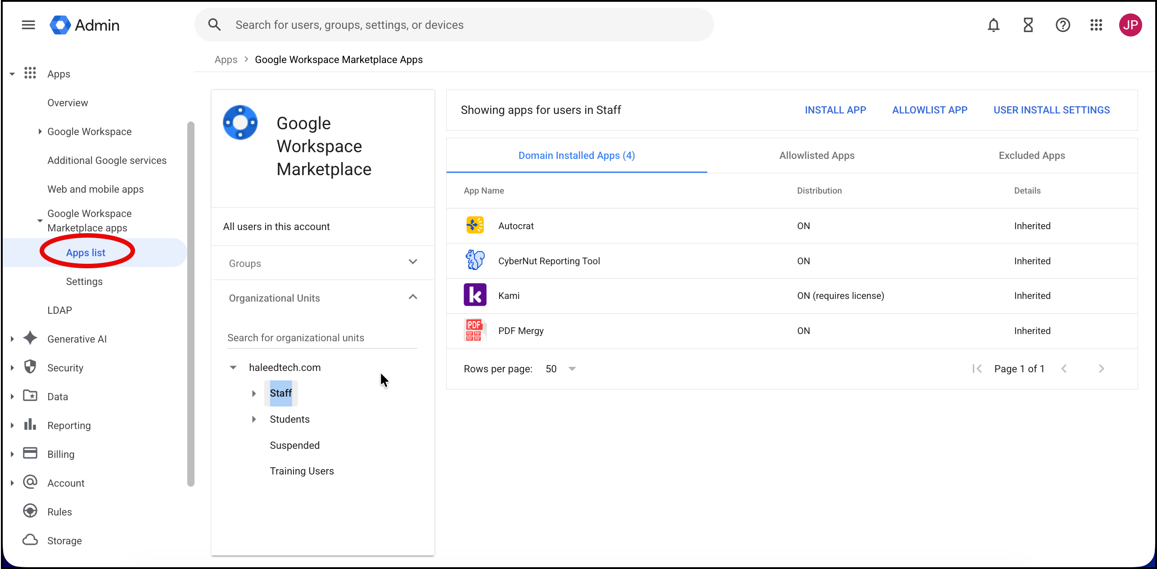Image resolution: width=1157 pixels, height=569 pixels.
Task: Click the Generative AI sparkle icon
Action: tap(30, 339)
